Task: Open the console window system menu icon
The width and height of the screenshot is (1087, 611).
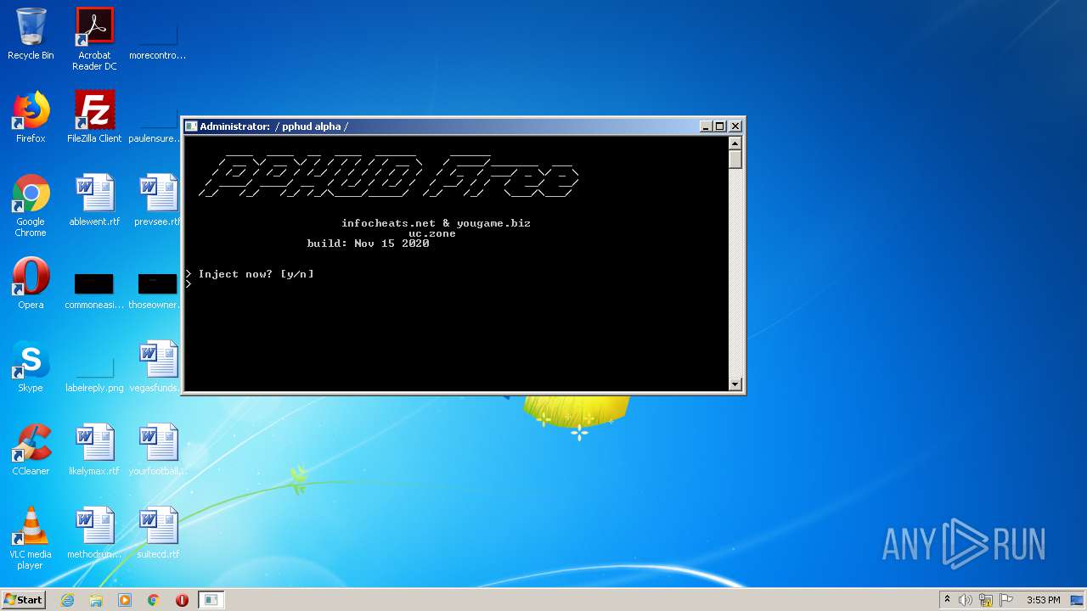Action: 191,126
